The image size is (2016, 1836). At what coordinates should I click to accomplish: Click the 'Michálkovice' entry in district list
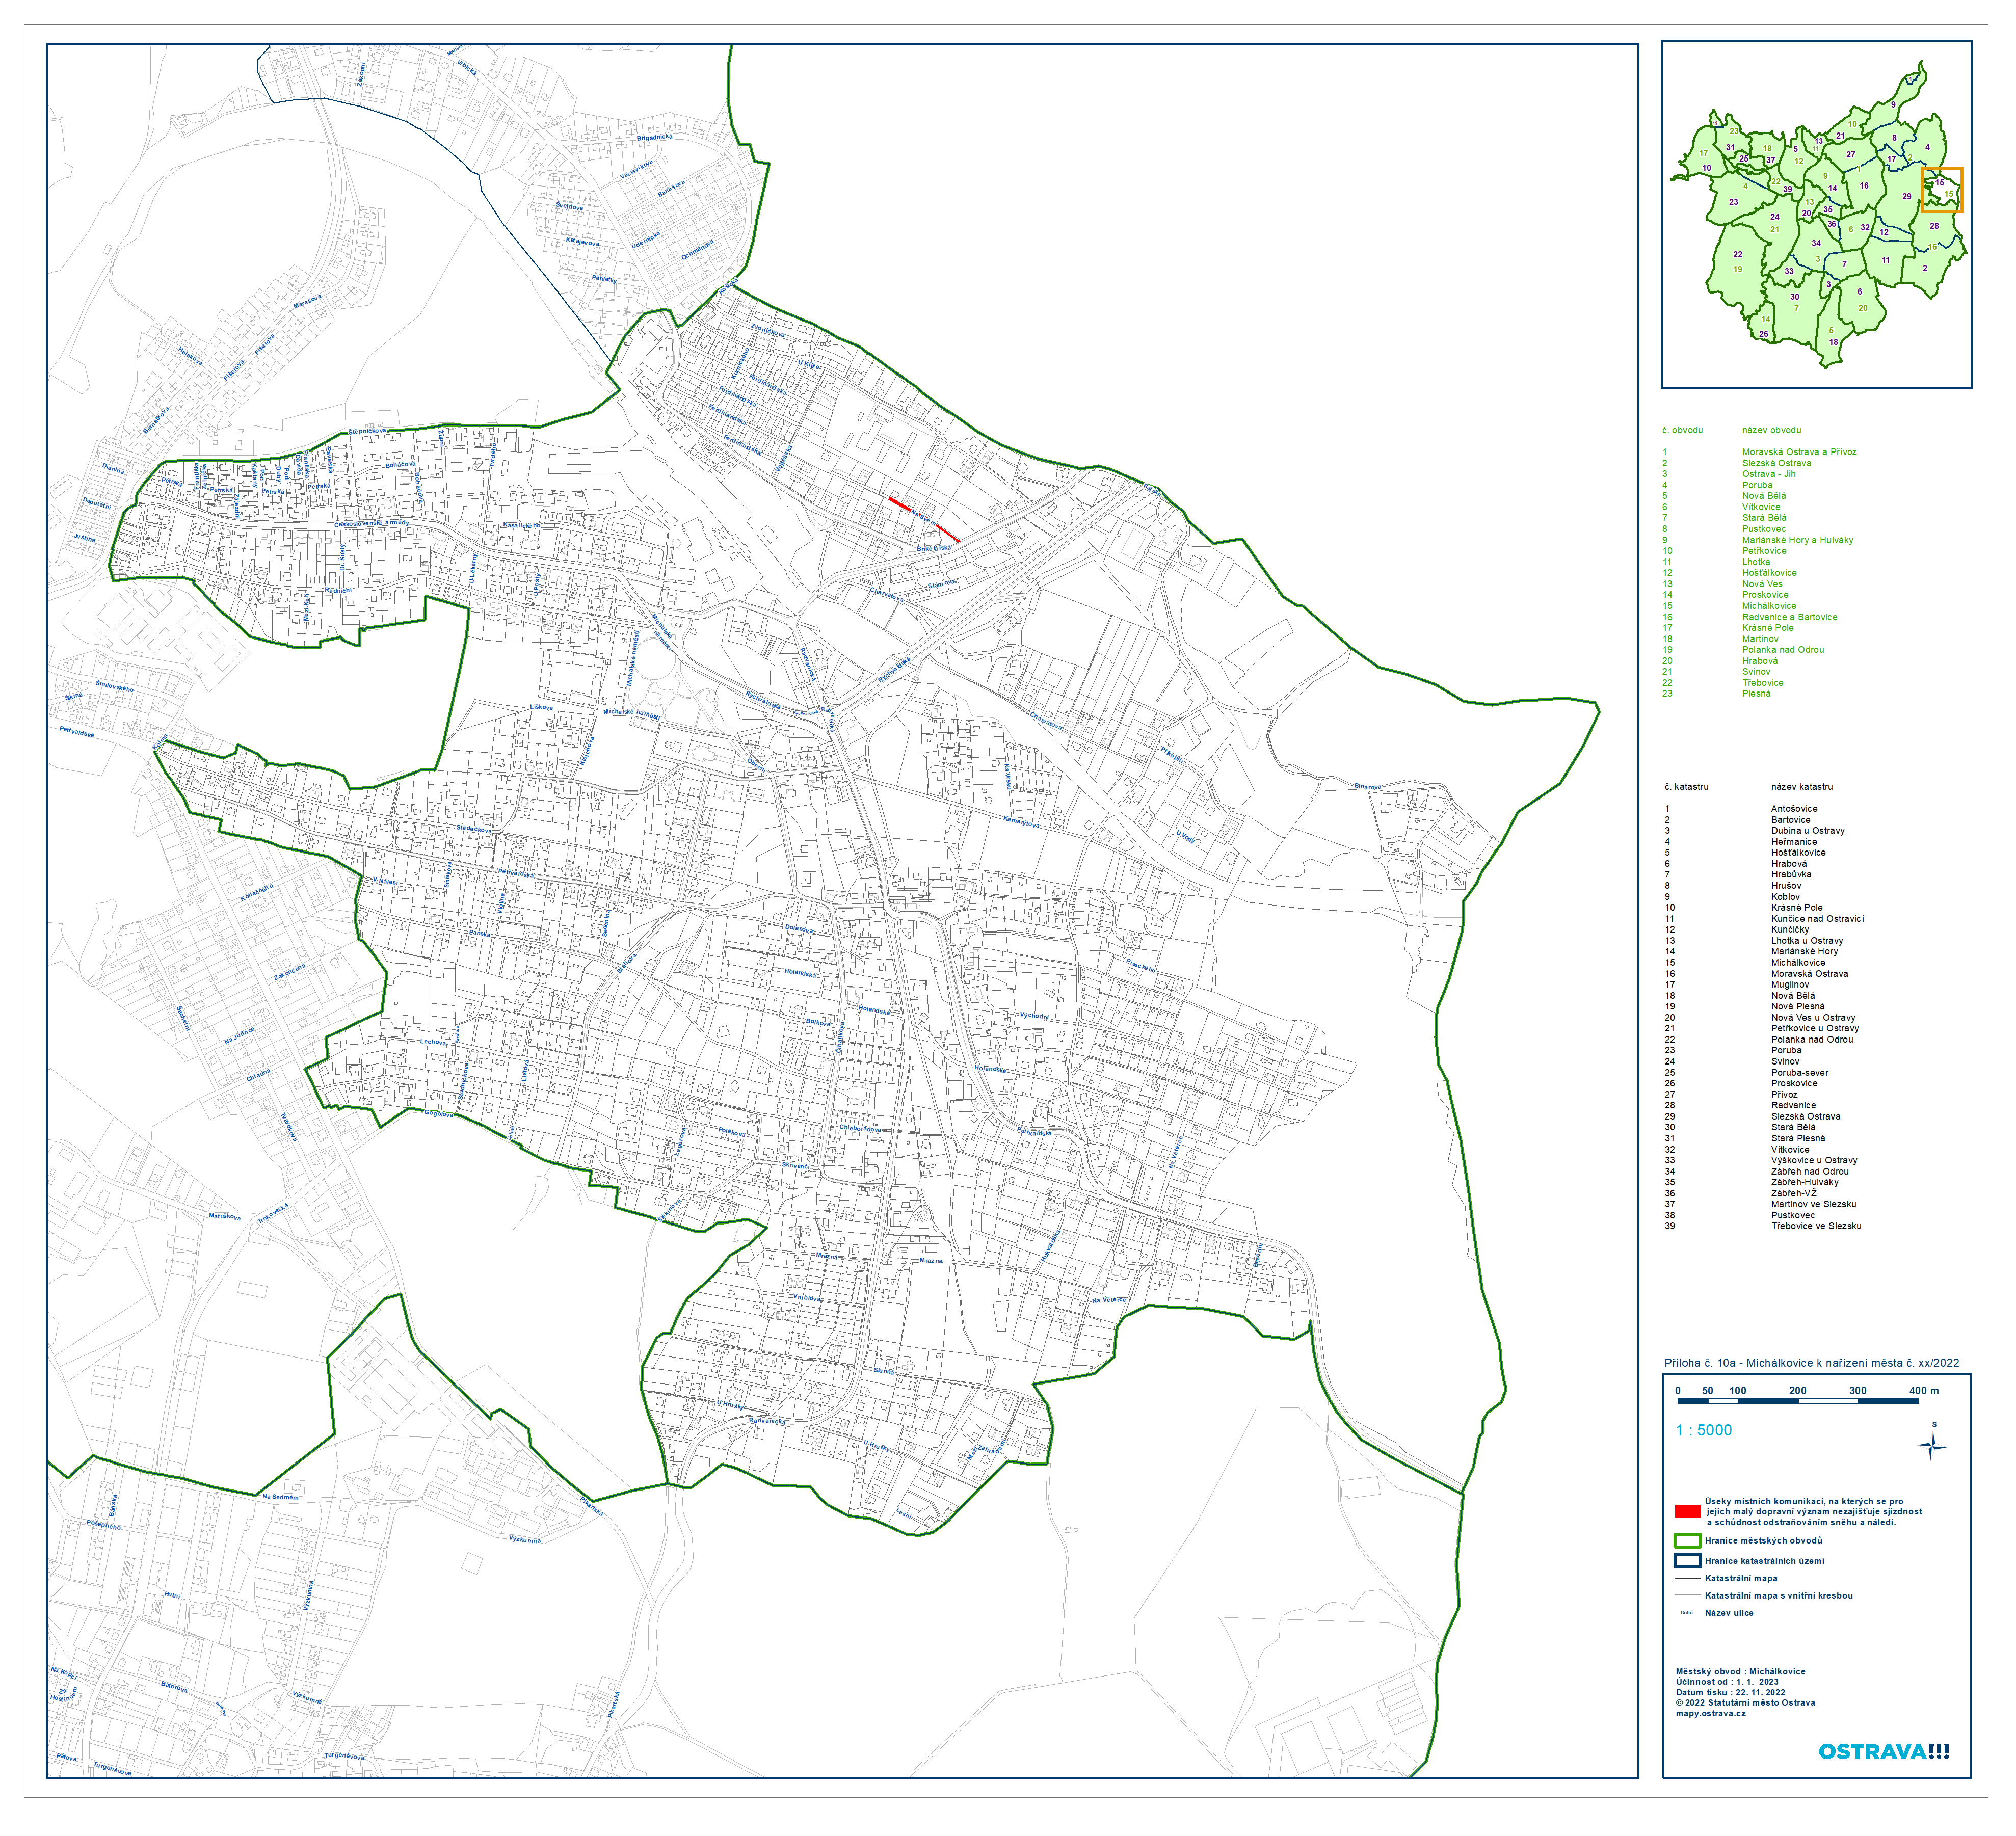point(1769,606)
